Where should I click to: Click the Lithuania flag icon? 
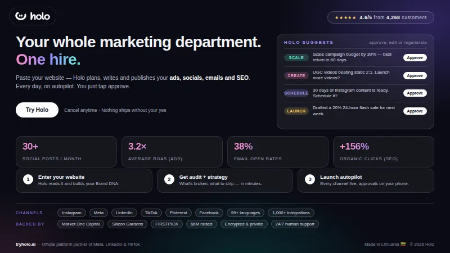tap(403, 245)
